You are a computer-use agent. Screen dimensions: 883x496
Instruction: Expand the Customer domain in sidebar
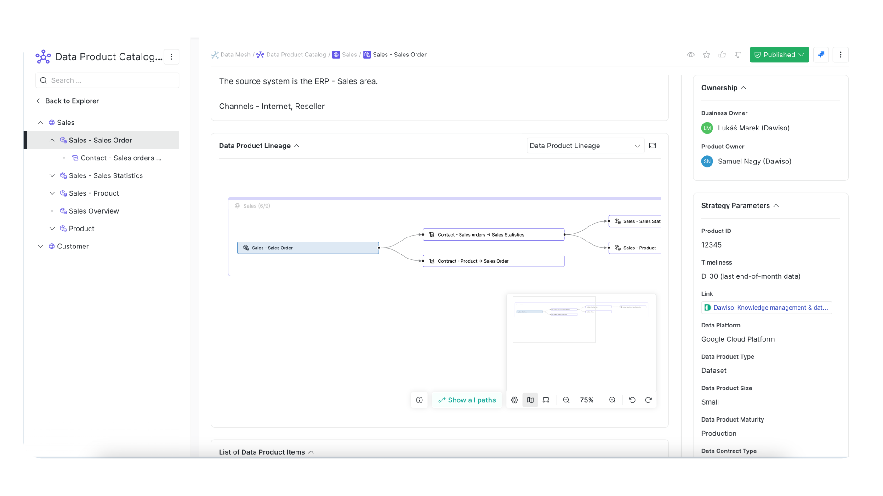coord(40,246)
